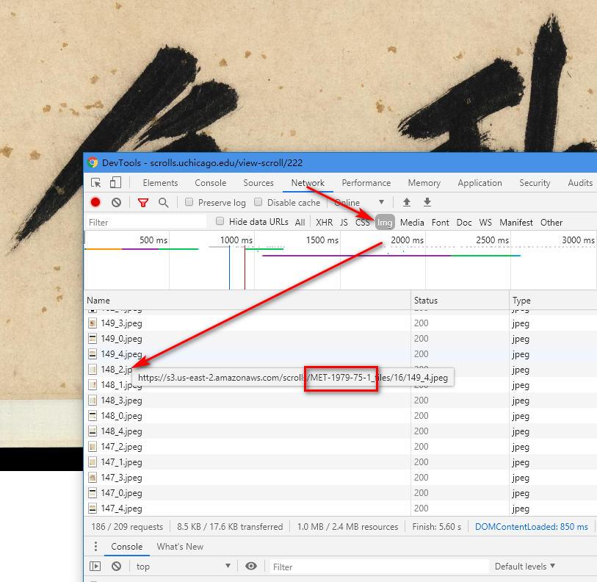Clear the network log

tap(116, 202)
